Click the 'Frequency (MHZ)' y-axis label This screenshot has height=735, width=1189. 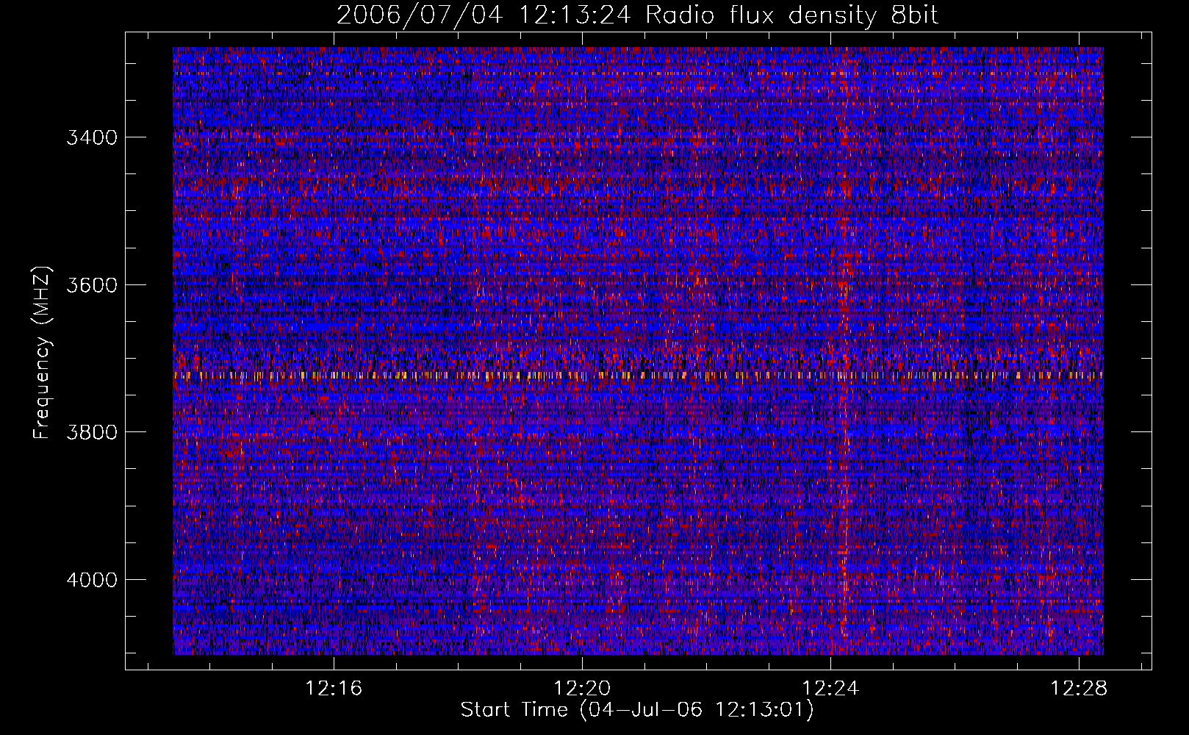pos(42,353)
